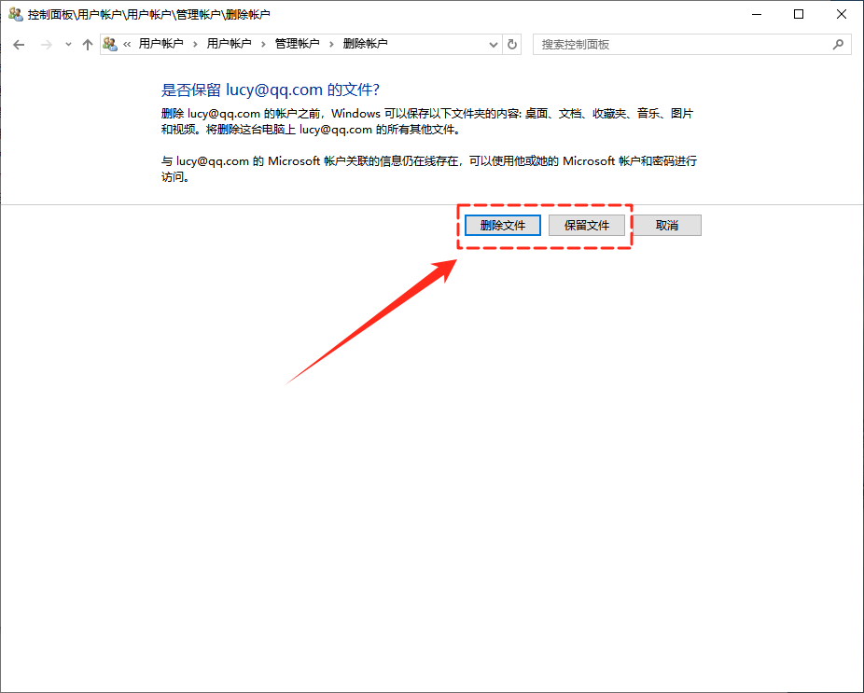Choose the 保留文件 button
Viewport: 864px width, 693px height.
pos(586,226)
